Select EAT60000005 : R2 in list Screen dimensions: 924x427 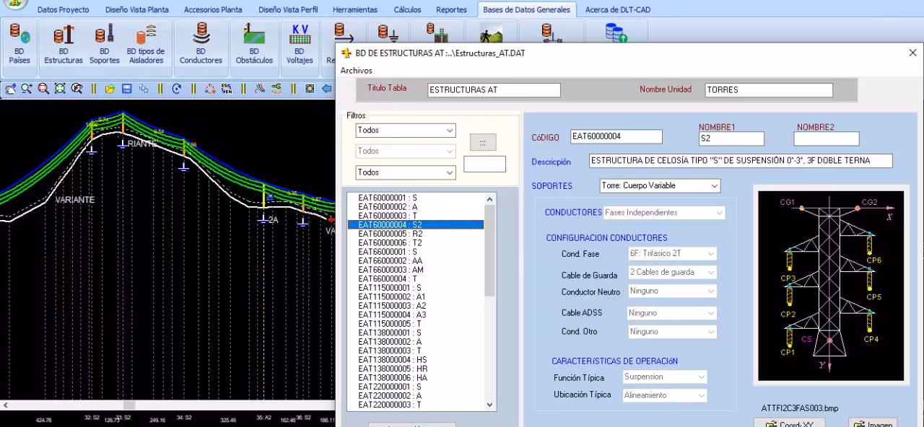click(x=391, y=234)
